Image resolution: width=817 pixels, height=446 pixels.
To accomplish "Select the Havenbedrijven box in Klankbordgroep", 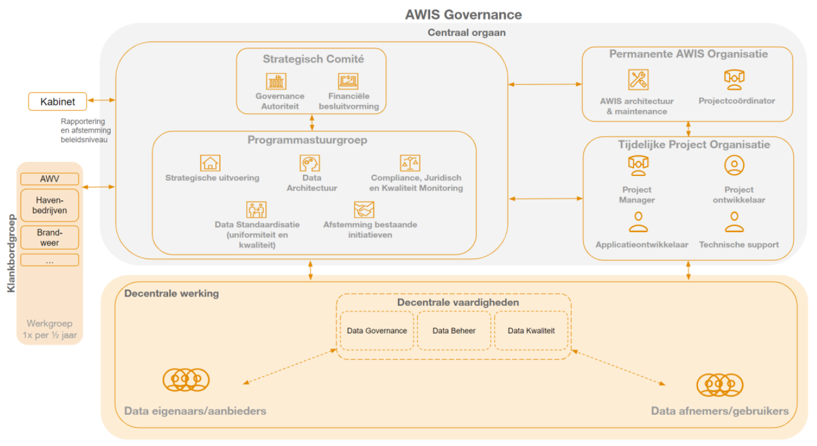I will coord(50,205).
